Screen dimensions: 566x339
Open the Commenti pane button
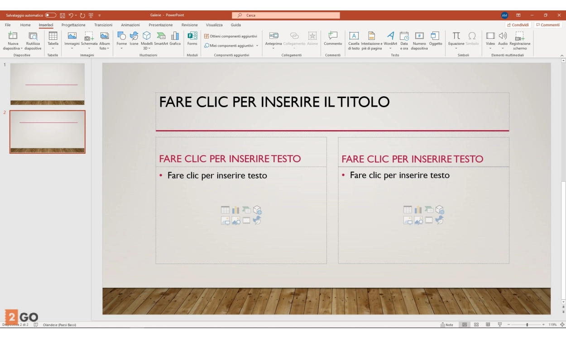pyautogui.click(x=547, y=25)
